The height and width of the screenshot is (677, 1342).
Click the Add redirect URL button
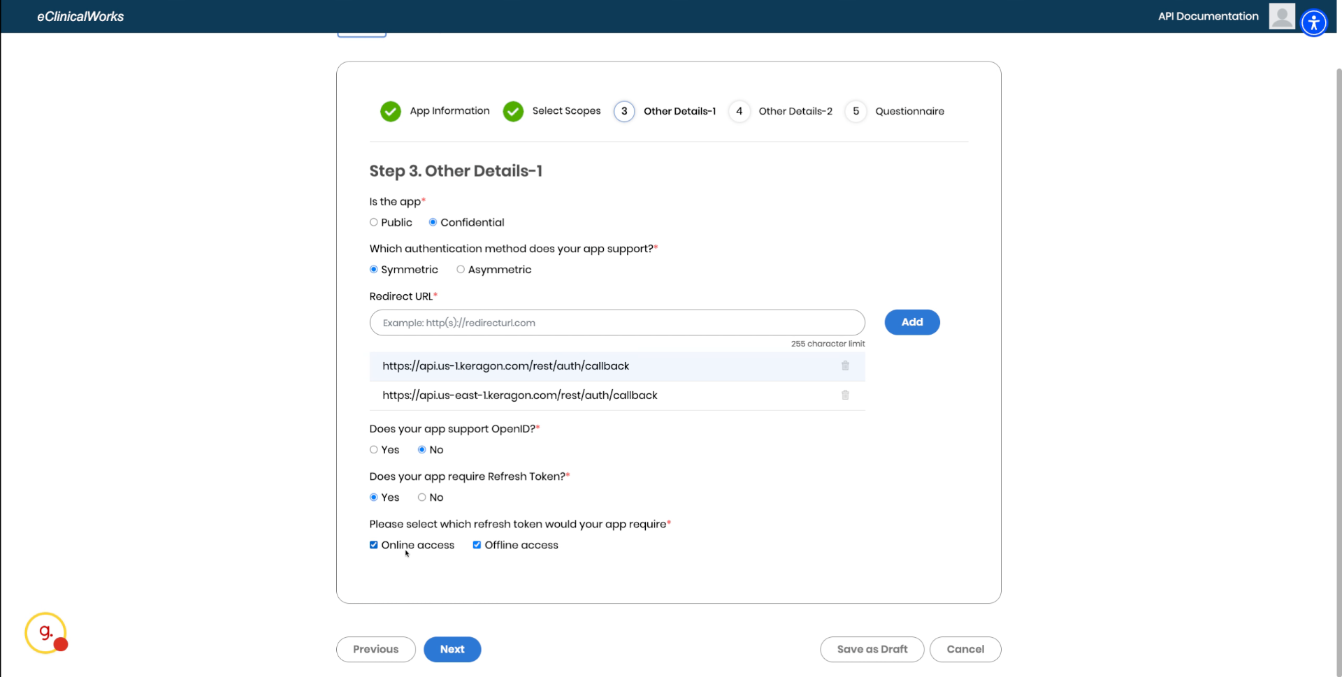pyautogui.click(x=911, y=322)
